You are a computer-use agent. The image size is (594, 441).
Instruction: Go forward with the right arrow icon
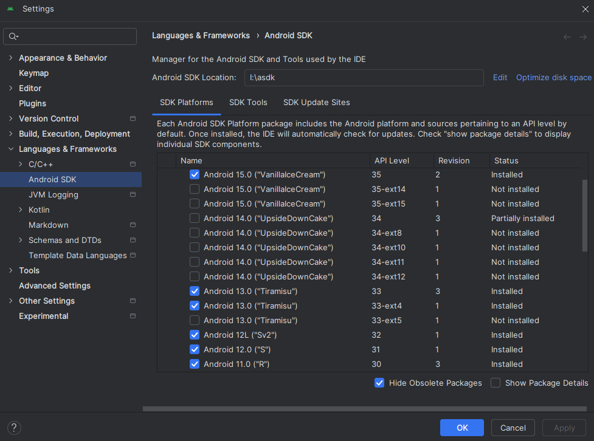coord(583,36)
